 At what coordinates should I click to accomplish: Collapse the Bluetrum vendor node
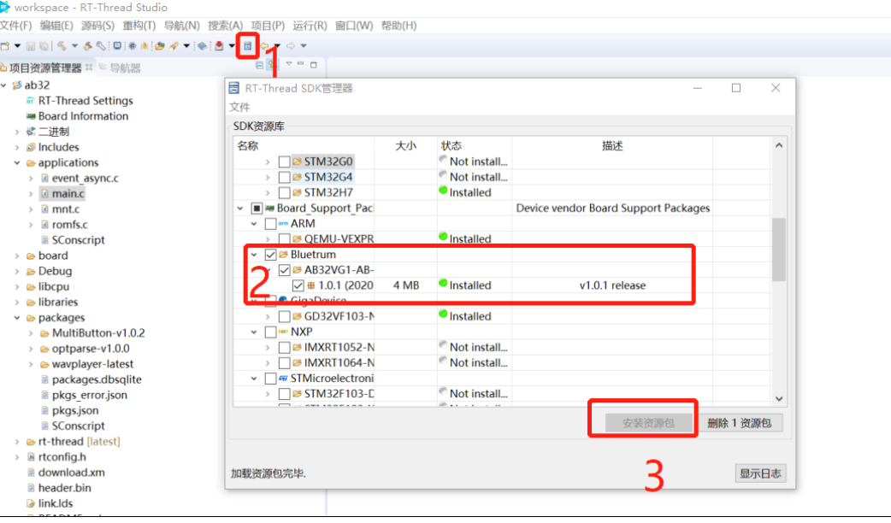(x=254, y=255)
